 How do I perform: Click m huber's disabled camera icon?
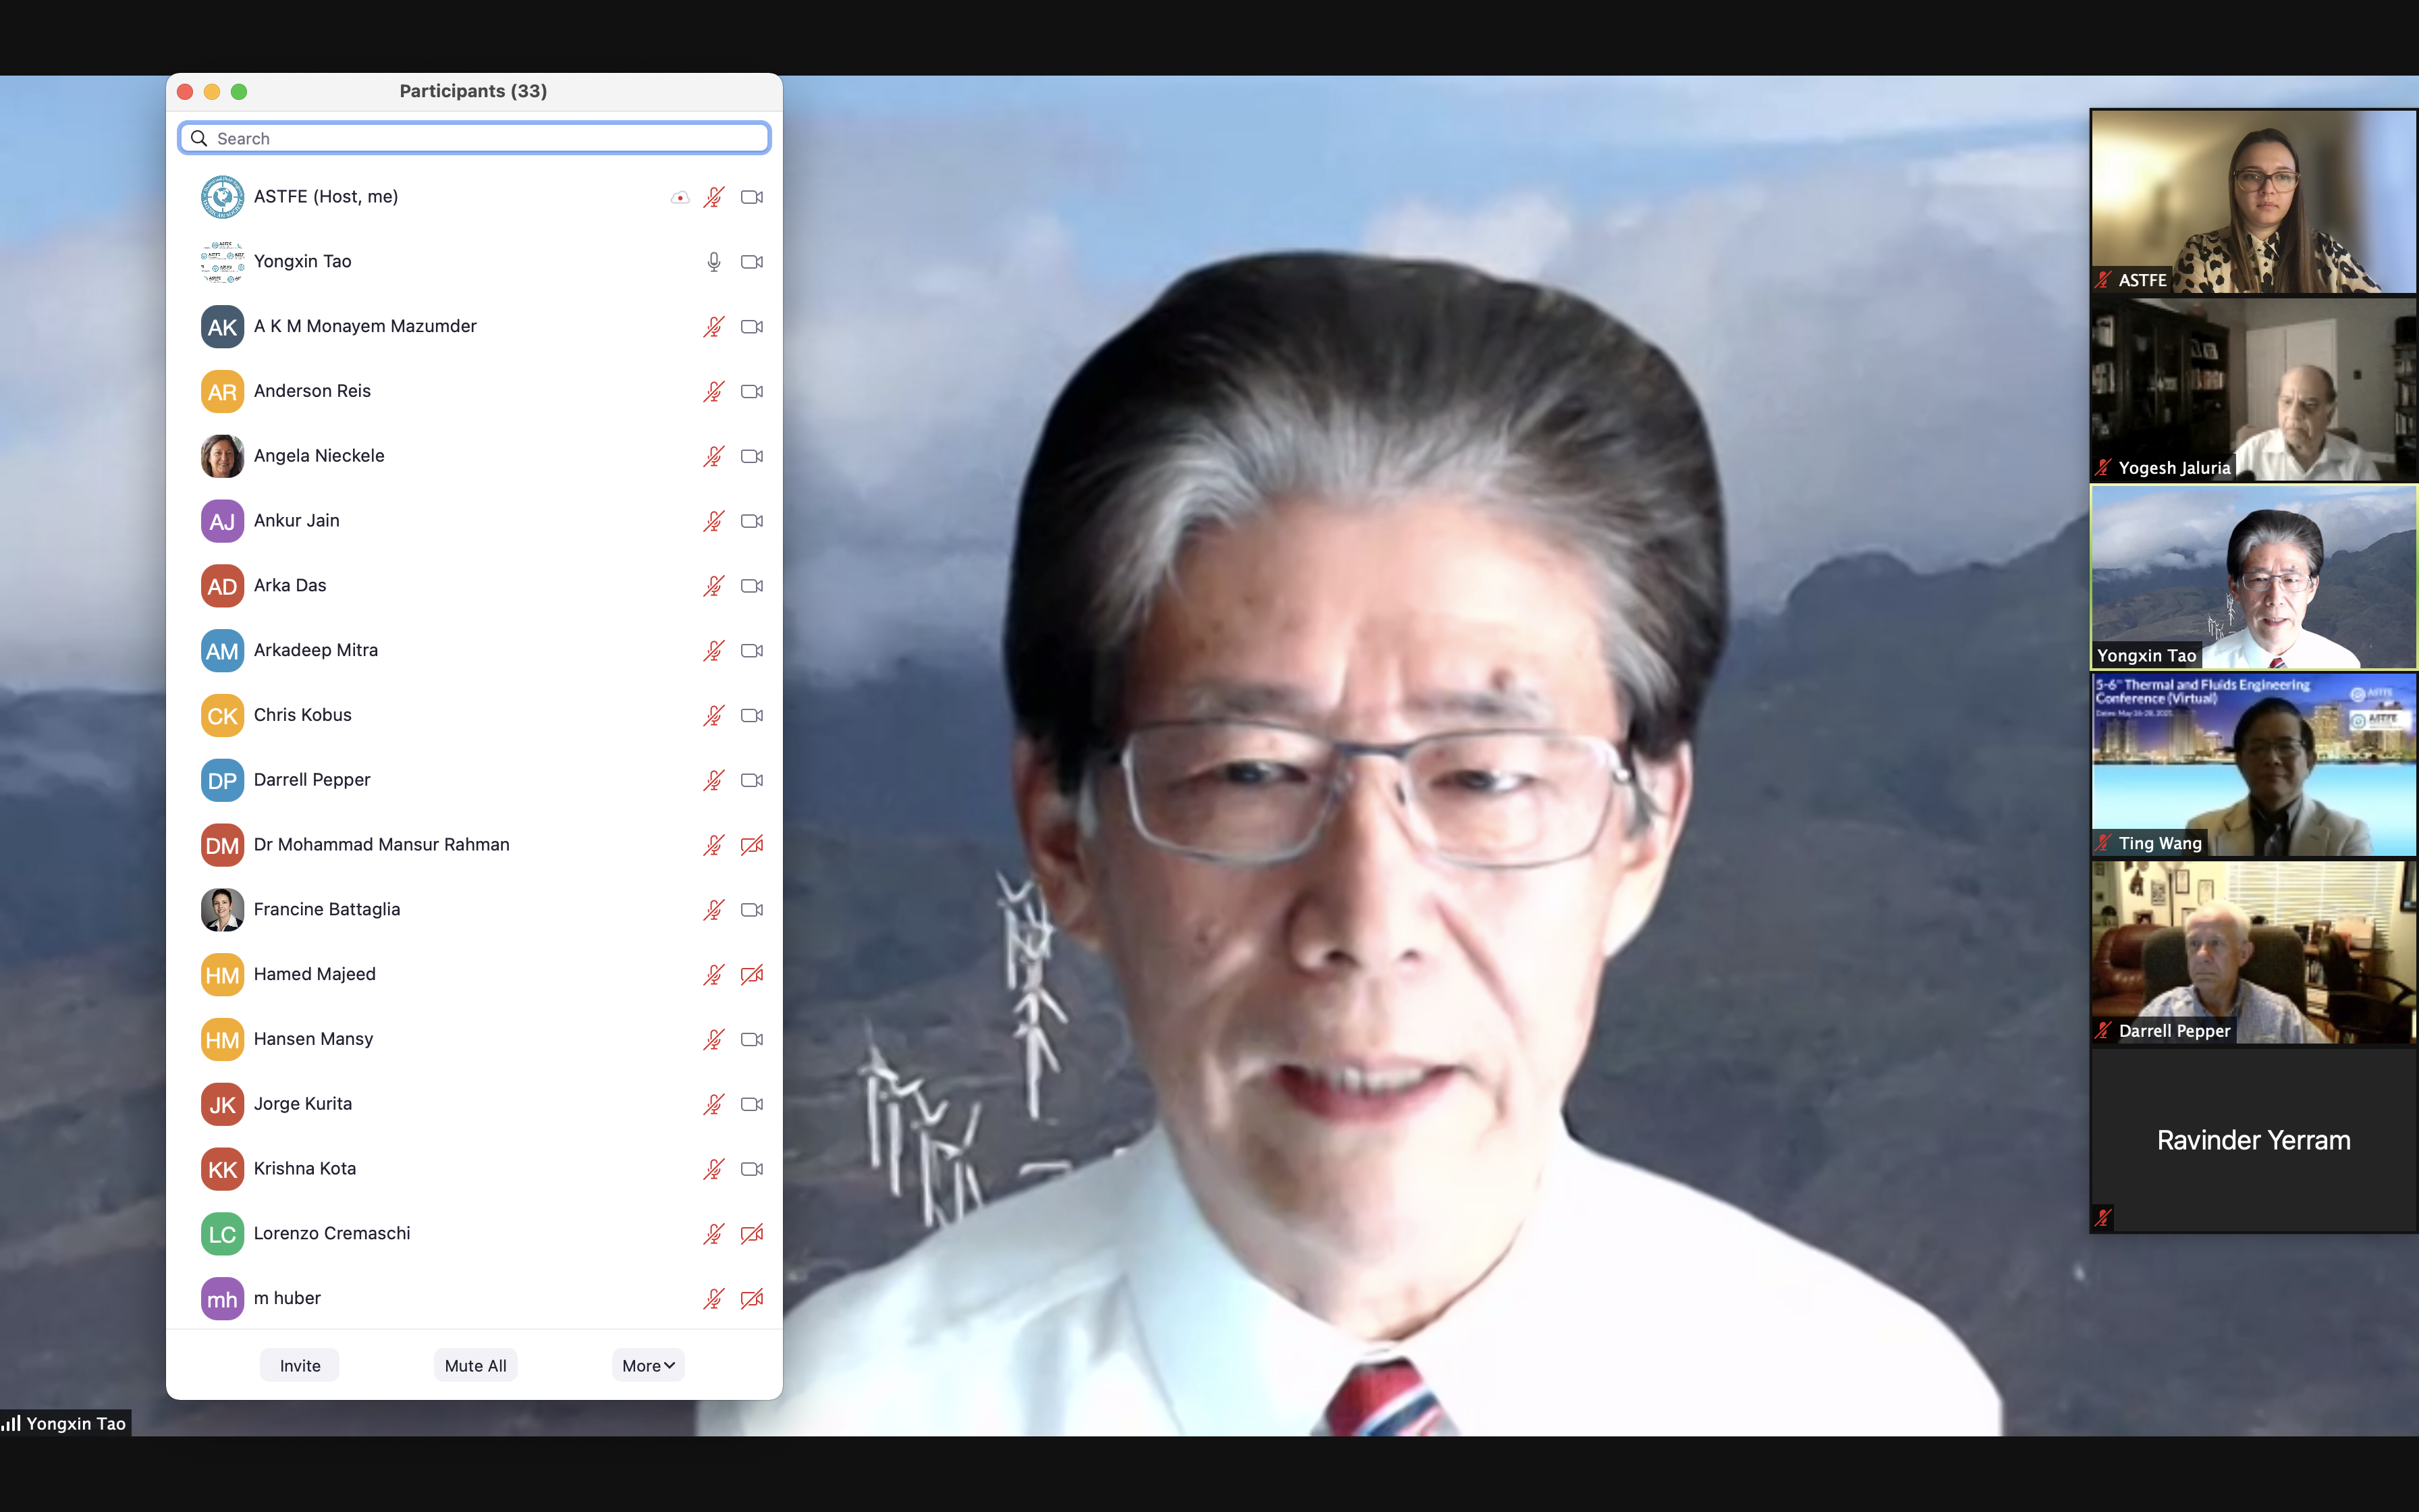point(752,1299)
